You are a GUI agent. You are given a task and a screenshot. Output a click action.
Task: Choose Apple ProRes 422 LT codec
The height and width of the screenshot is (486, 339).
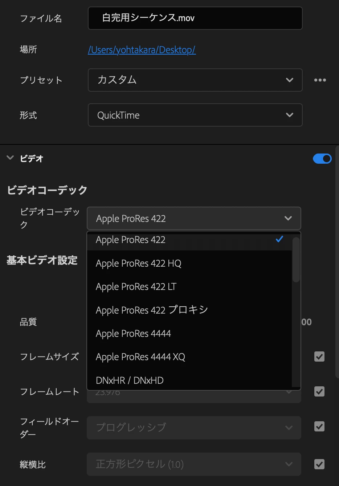189,287
